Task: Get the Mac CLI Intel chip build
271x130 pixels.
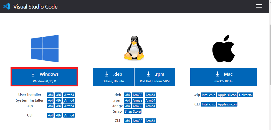Action: pos(208,104)
